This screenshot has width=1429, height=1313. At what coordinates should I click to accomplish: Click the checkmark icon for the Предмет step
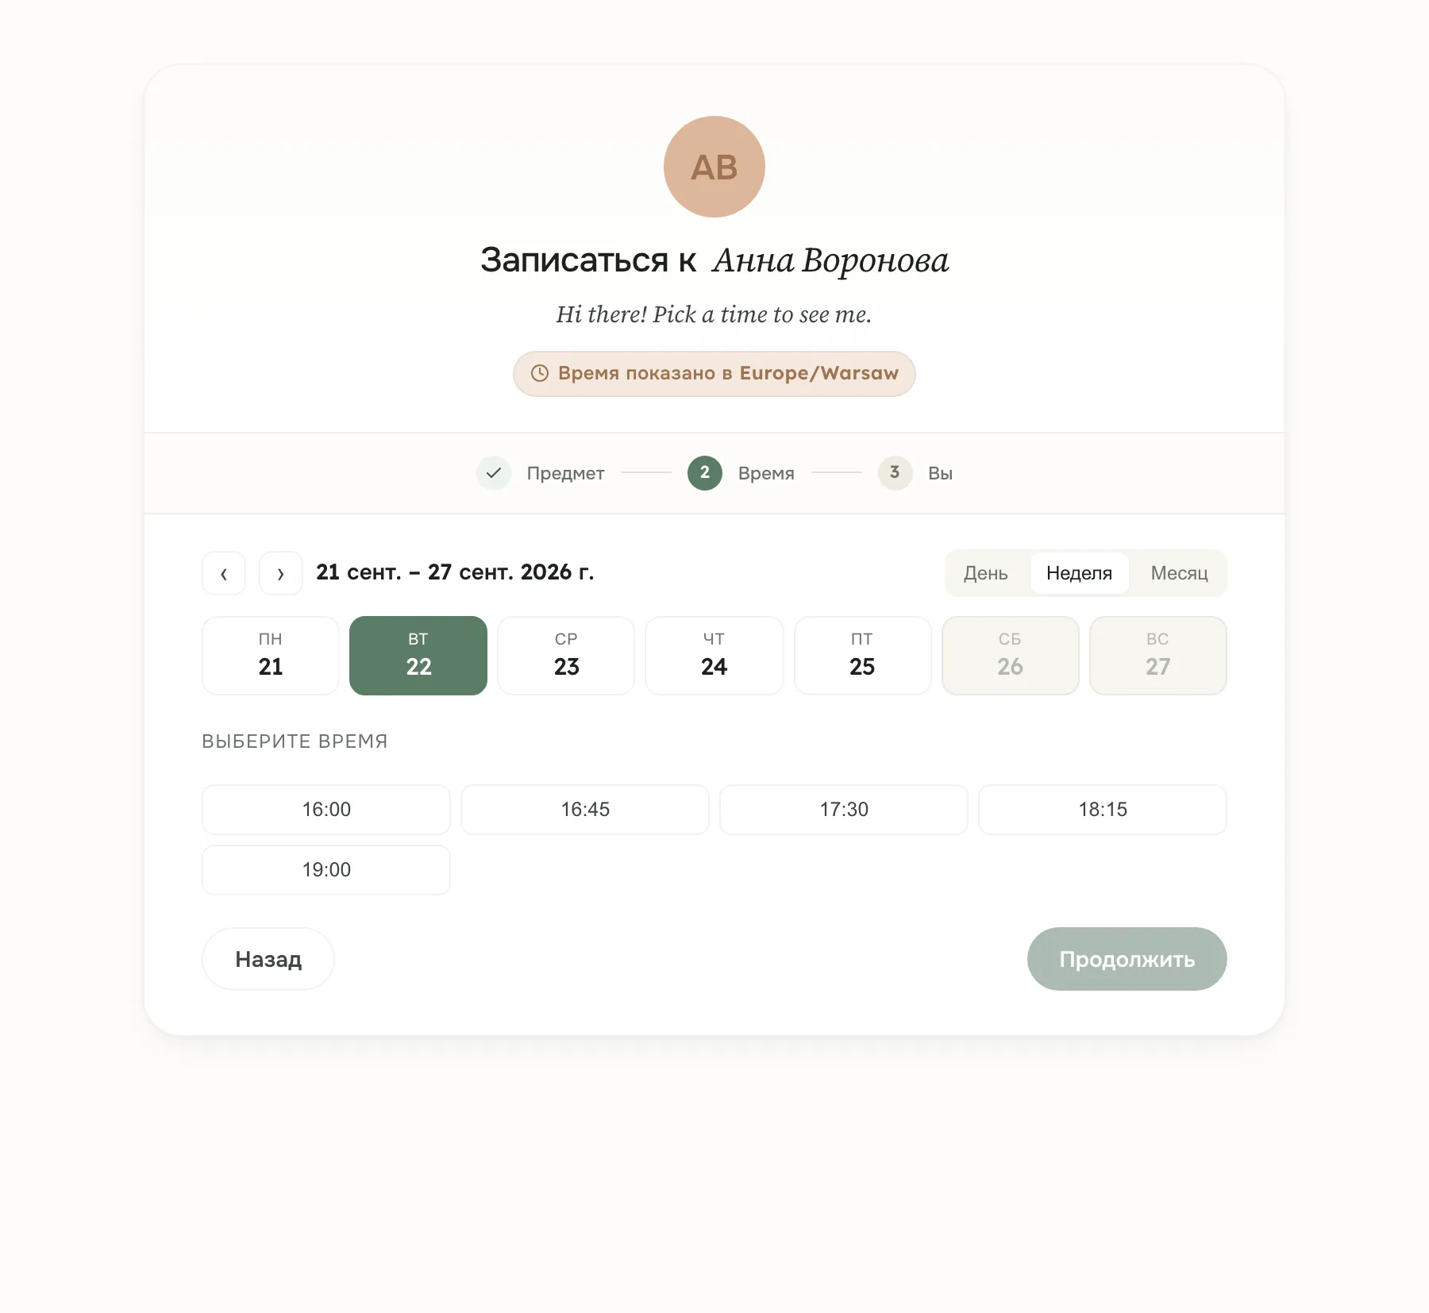point(494,473)
